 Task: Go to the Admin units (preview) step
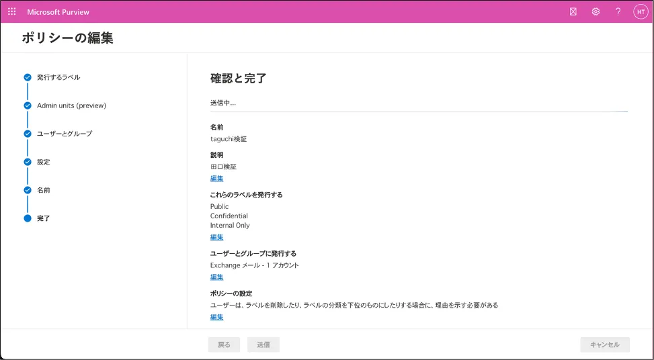pos(71,105)
